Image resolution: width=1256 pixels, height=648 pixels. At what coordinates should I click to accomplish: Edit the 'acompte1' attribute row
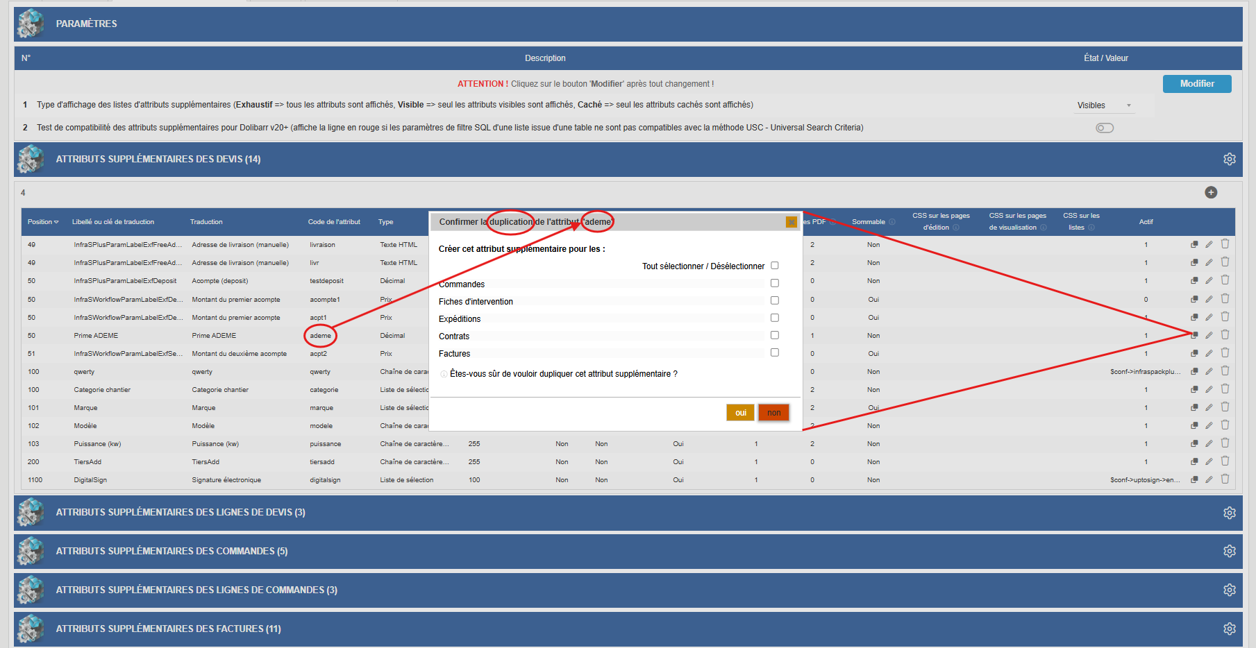click(x=1209, y=299)
